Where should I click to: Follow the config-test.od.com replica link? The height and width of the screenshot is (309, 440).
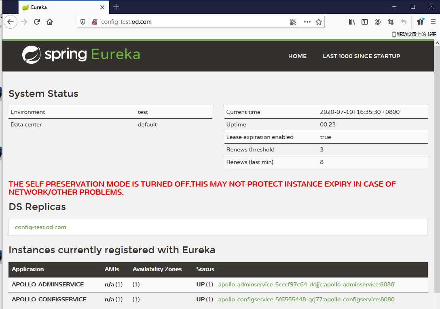(x=41, y=227)
